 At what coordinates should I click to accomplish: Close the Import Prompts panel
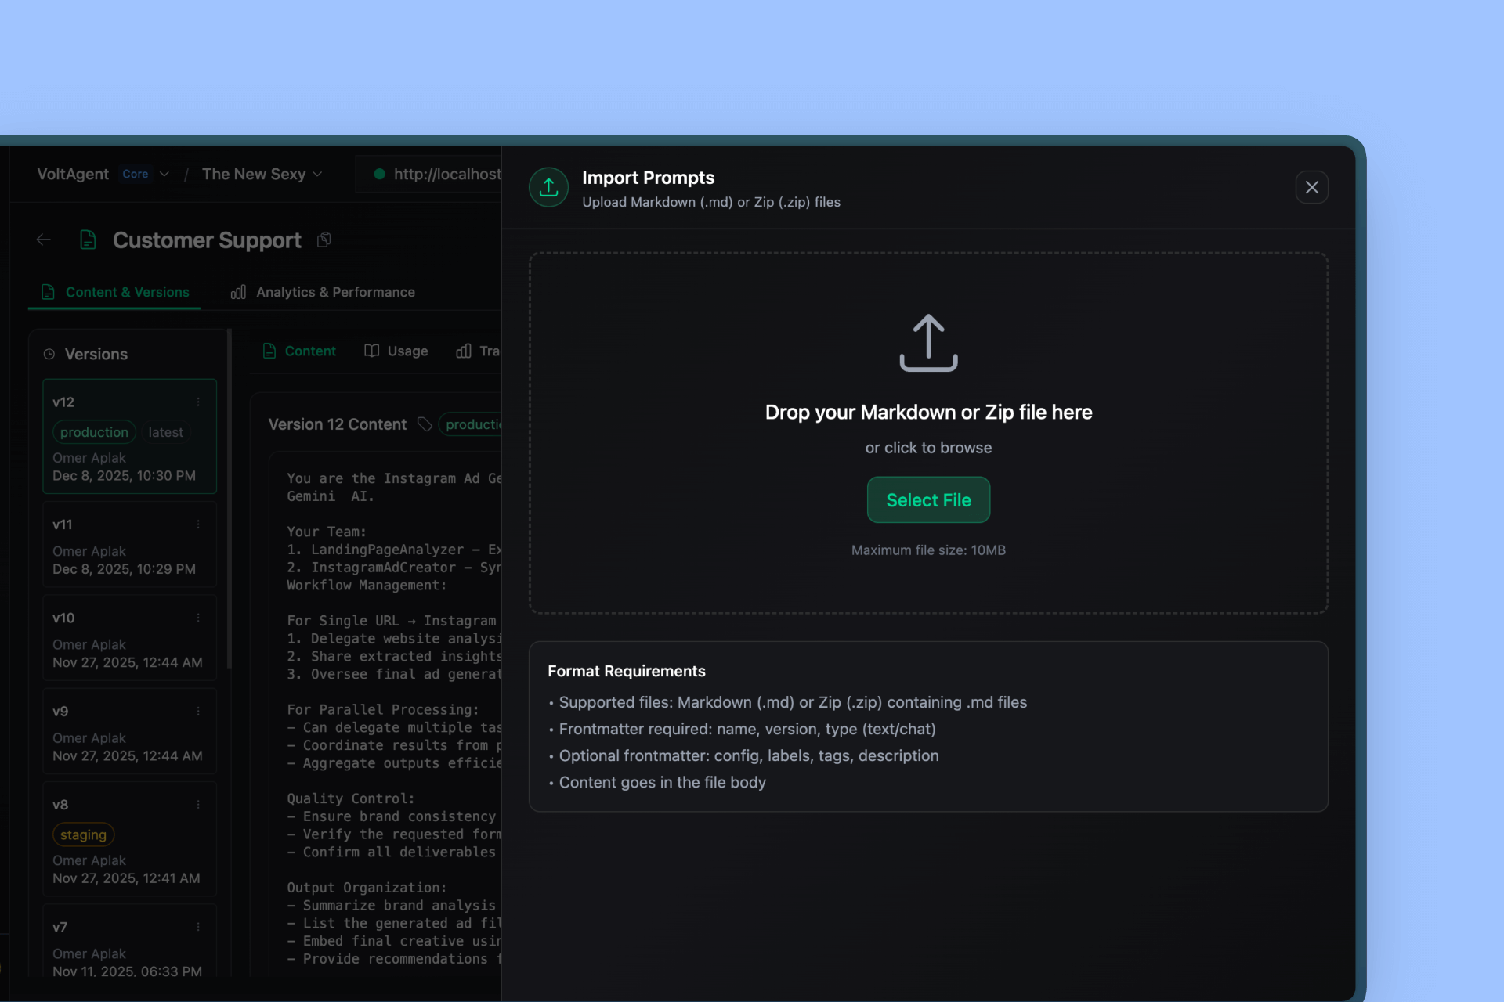[1311, 188]
